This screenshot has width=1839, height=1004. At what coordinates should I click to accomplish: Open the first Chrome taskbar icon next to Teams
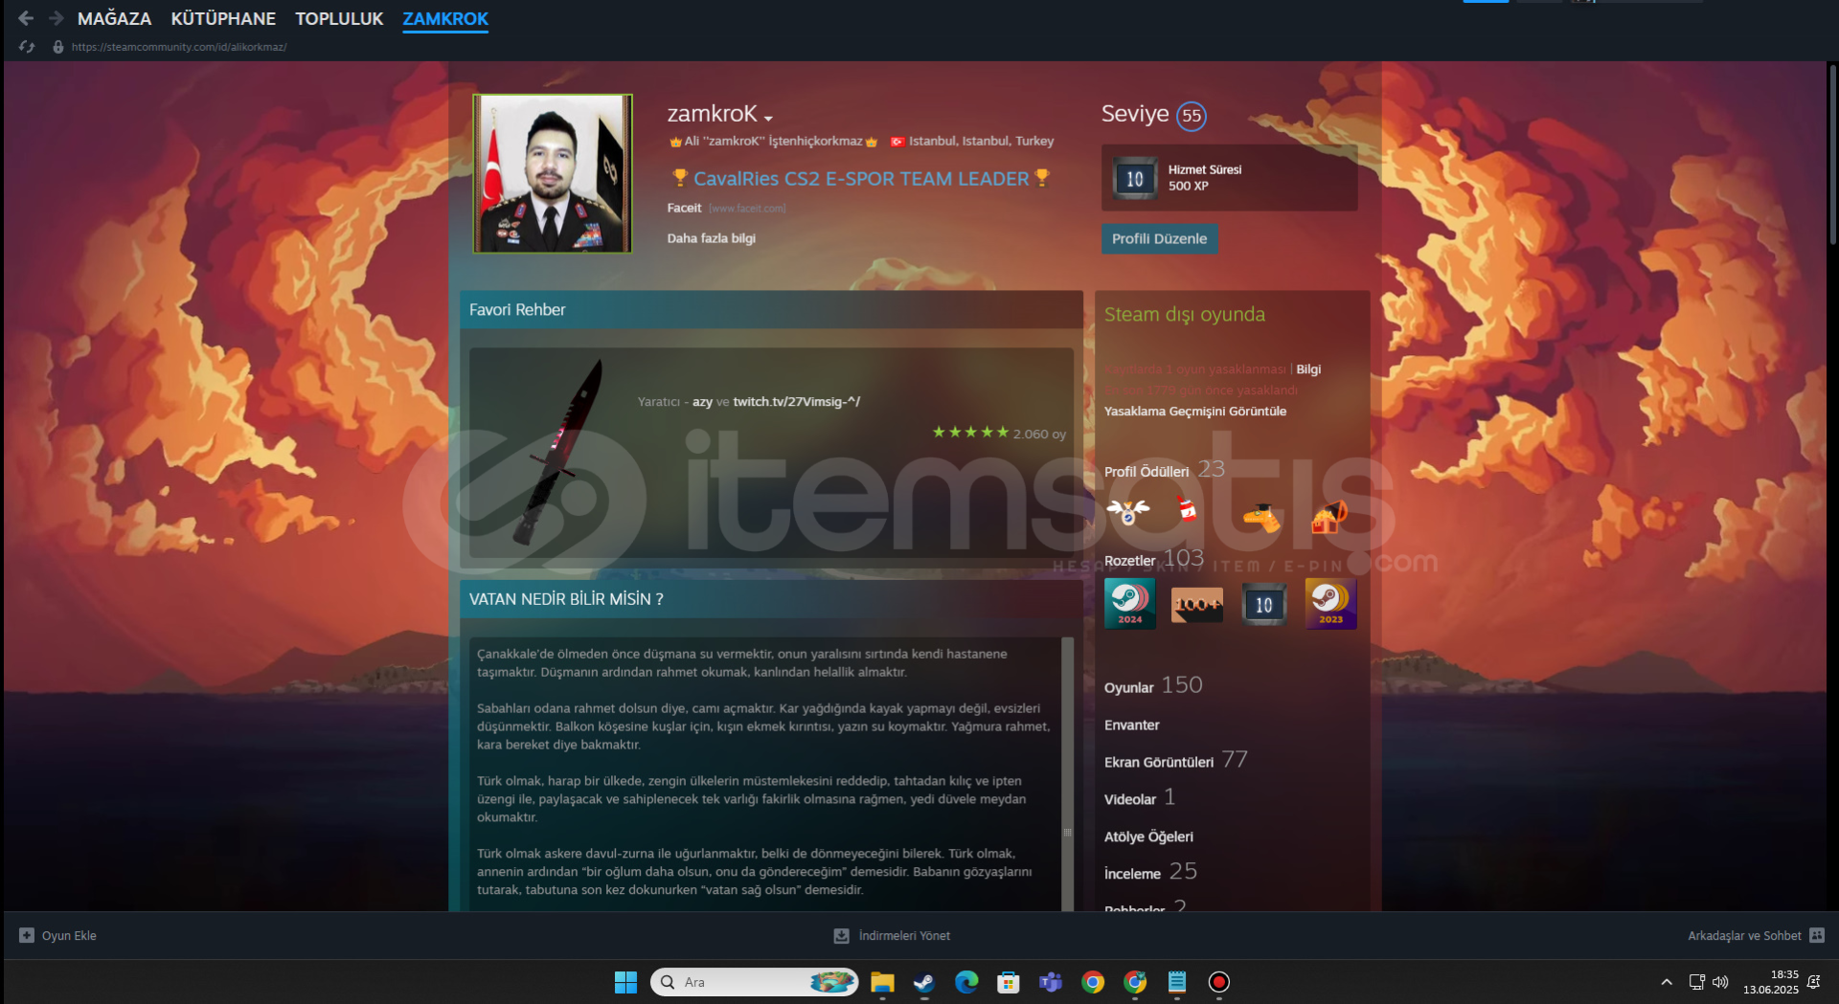pos(1093,982)
